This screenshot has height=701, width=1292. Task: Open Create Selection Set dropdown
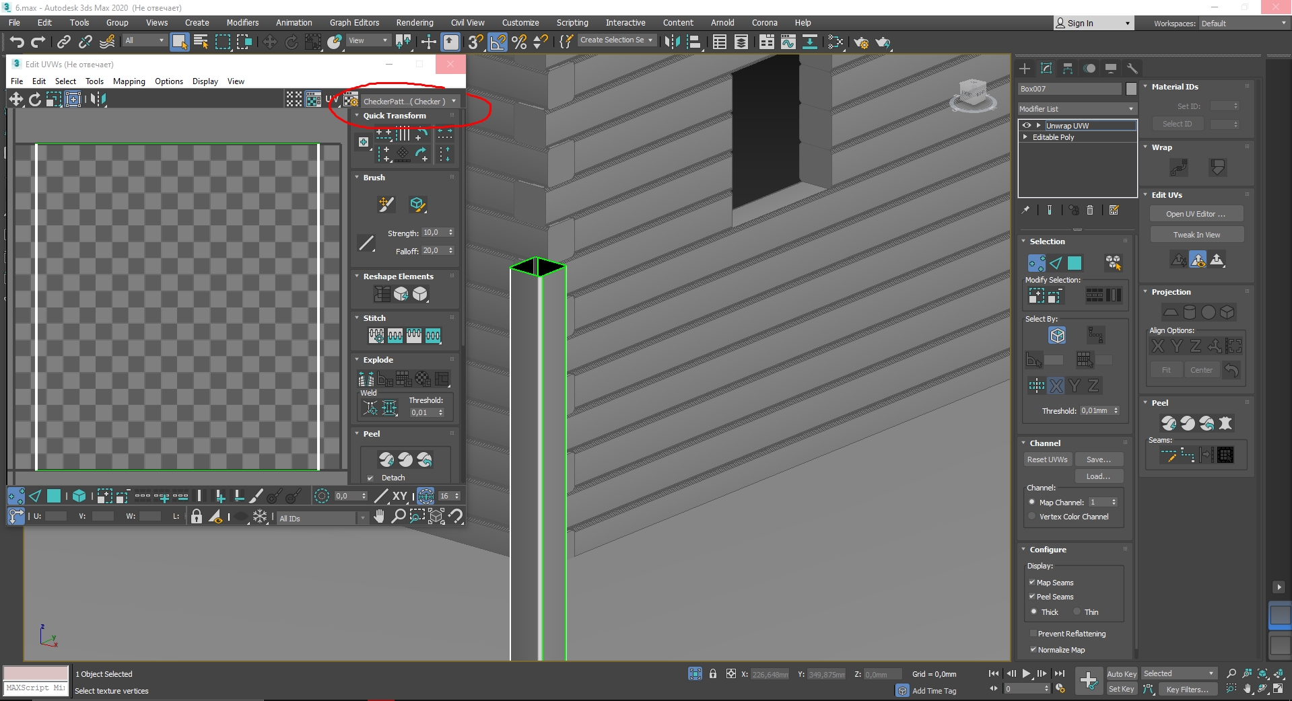(616, 40)
